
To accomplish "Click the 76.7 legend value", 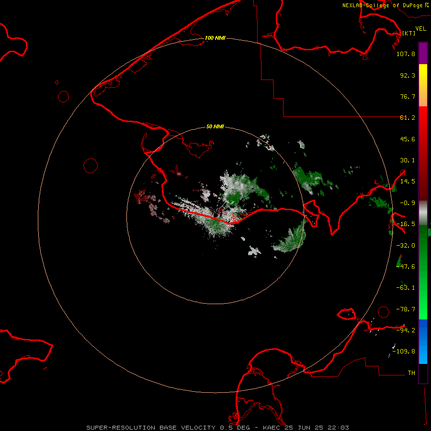I will [x=408, y=96].
